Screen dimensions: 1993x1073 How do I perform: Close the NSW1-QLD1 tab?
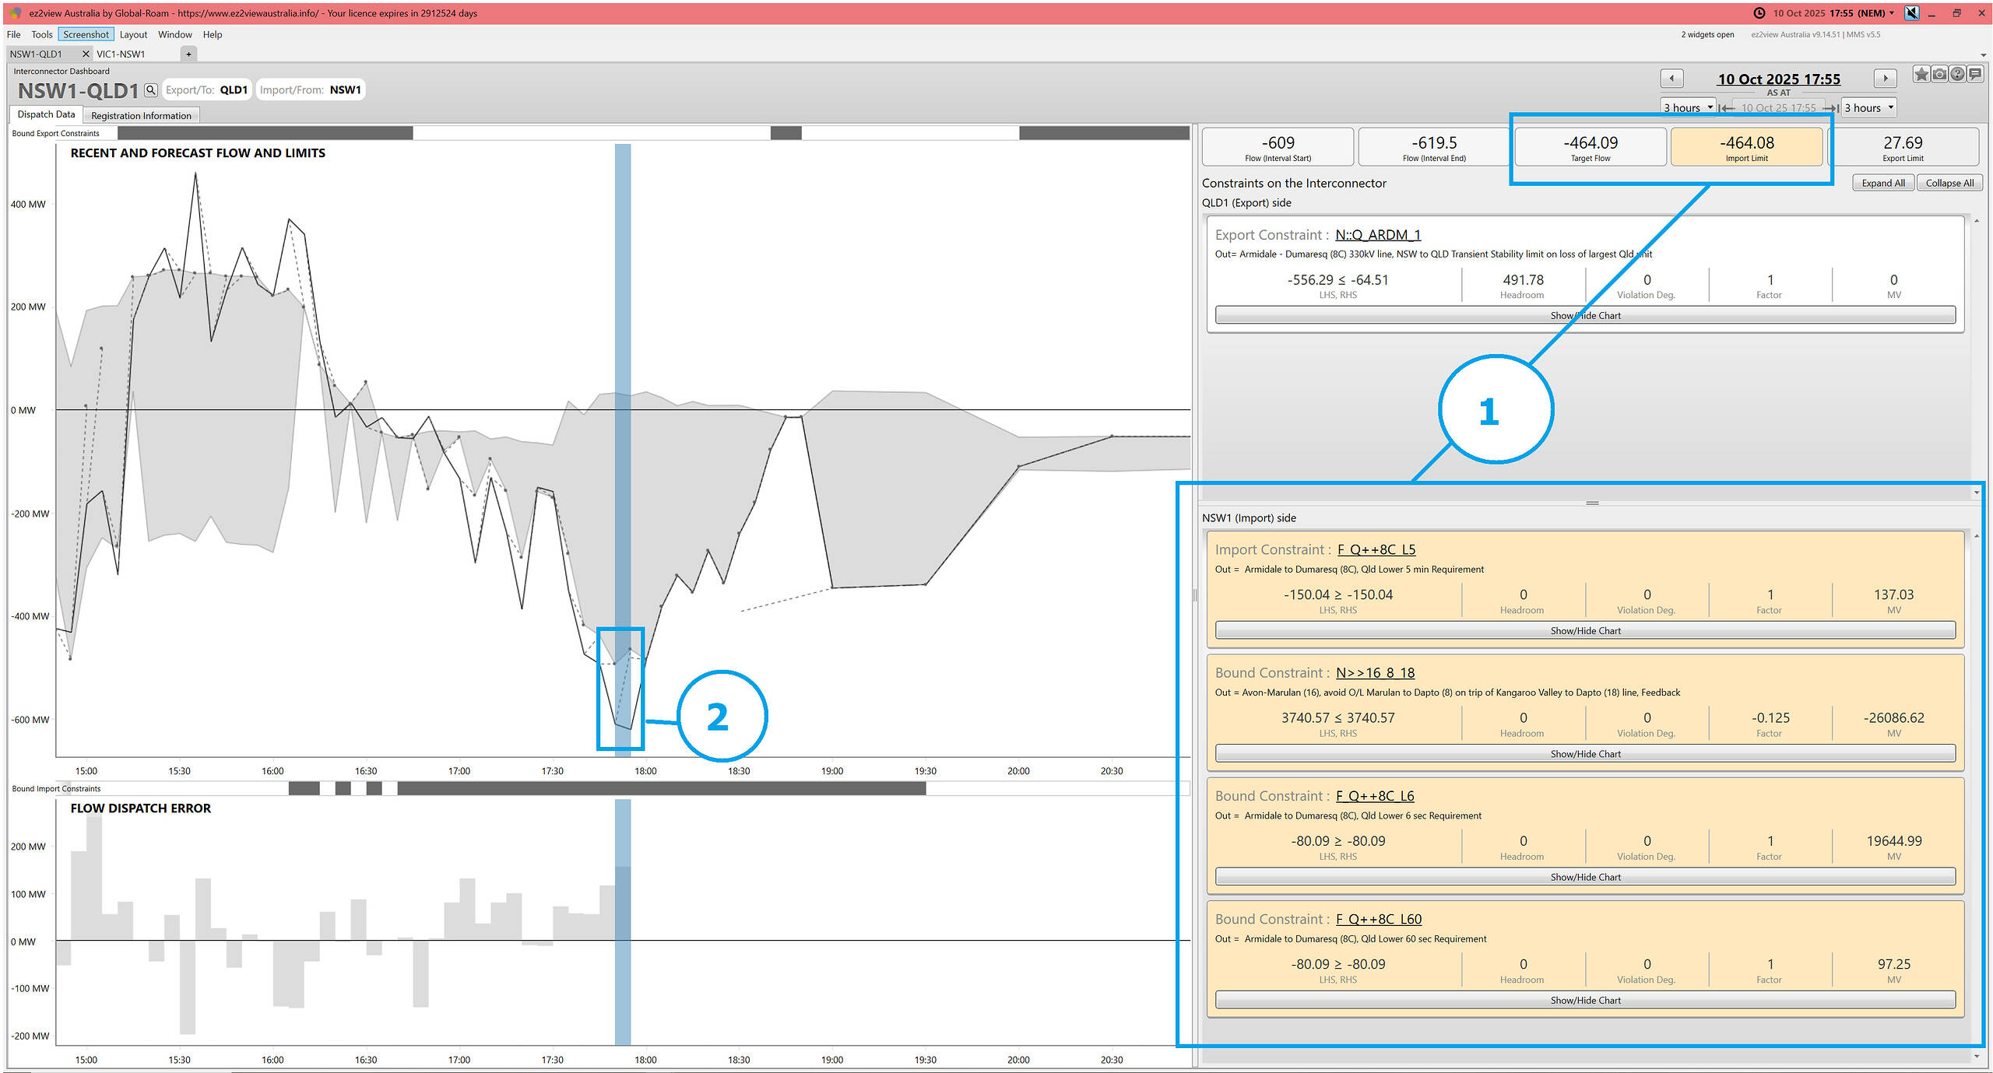point(86,54)
